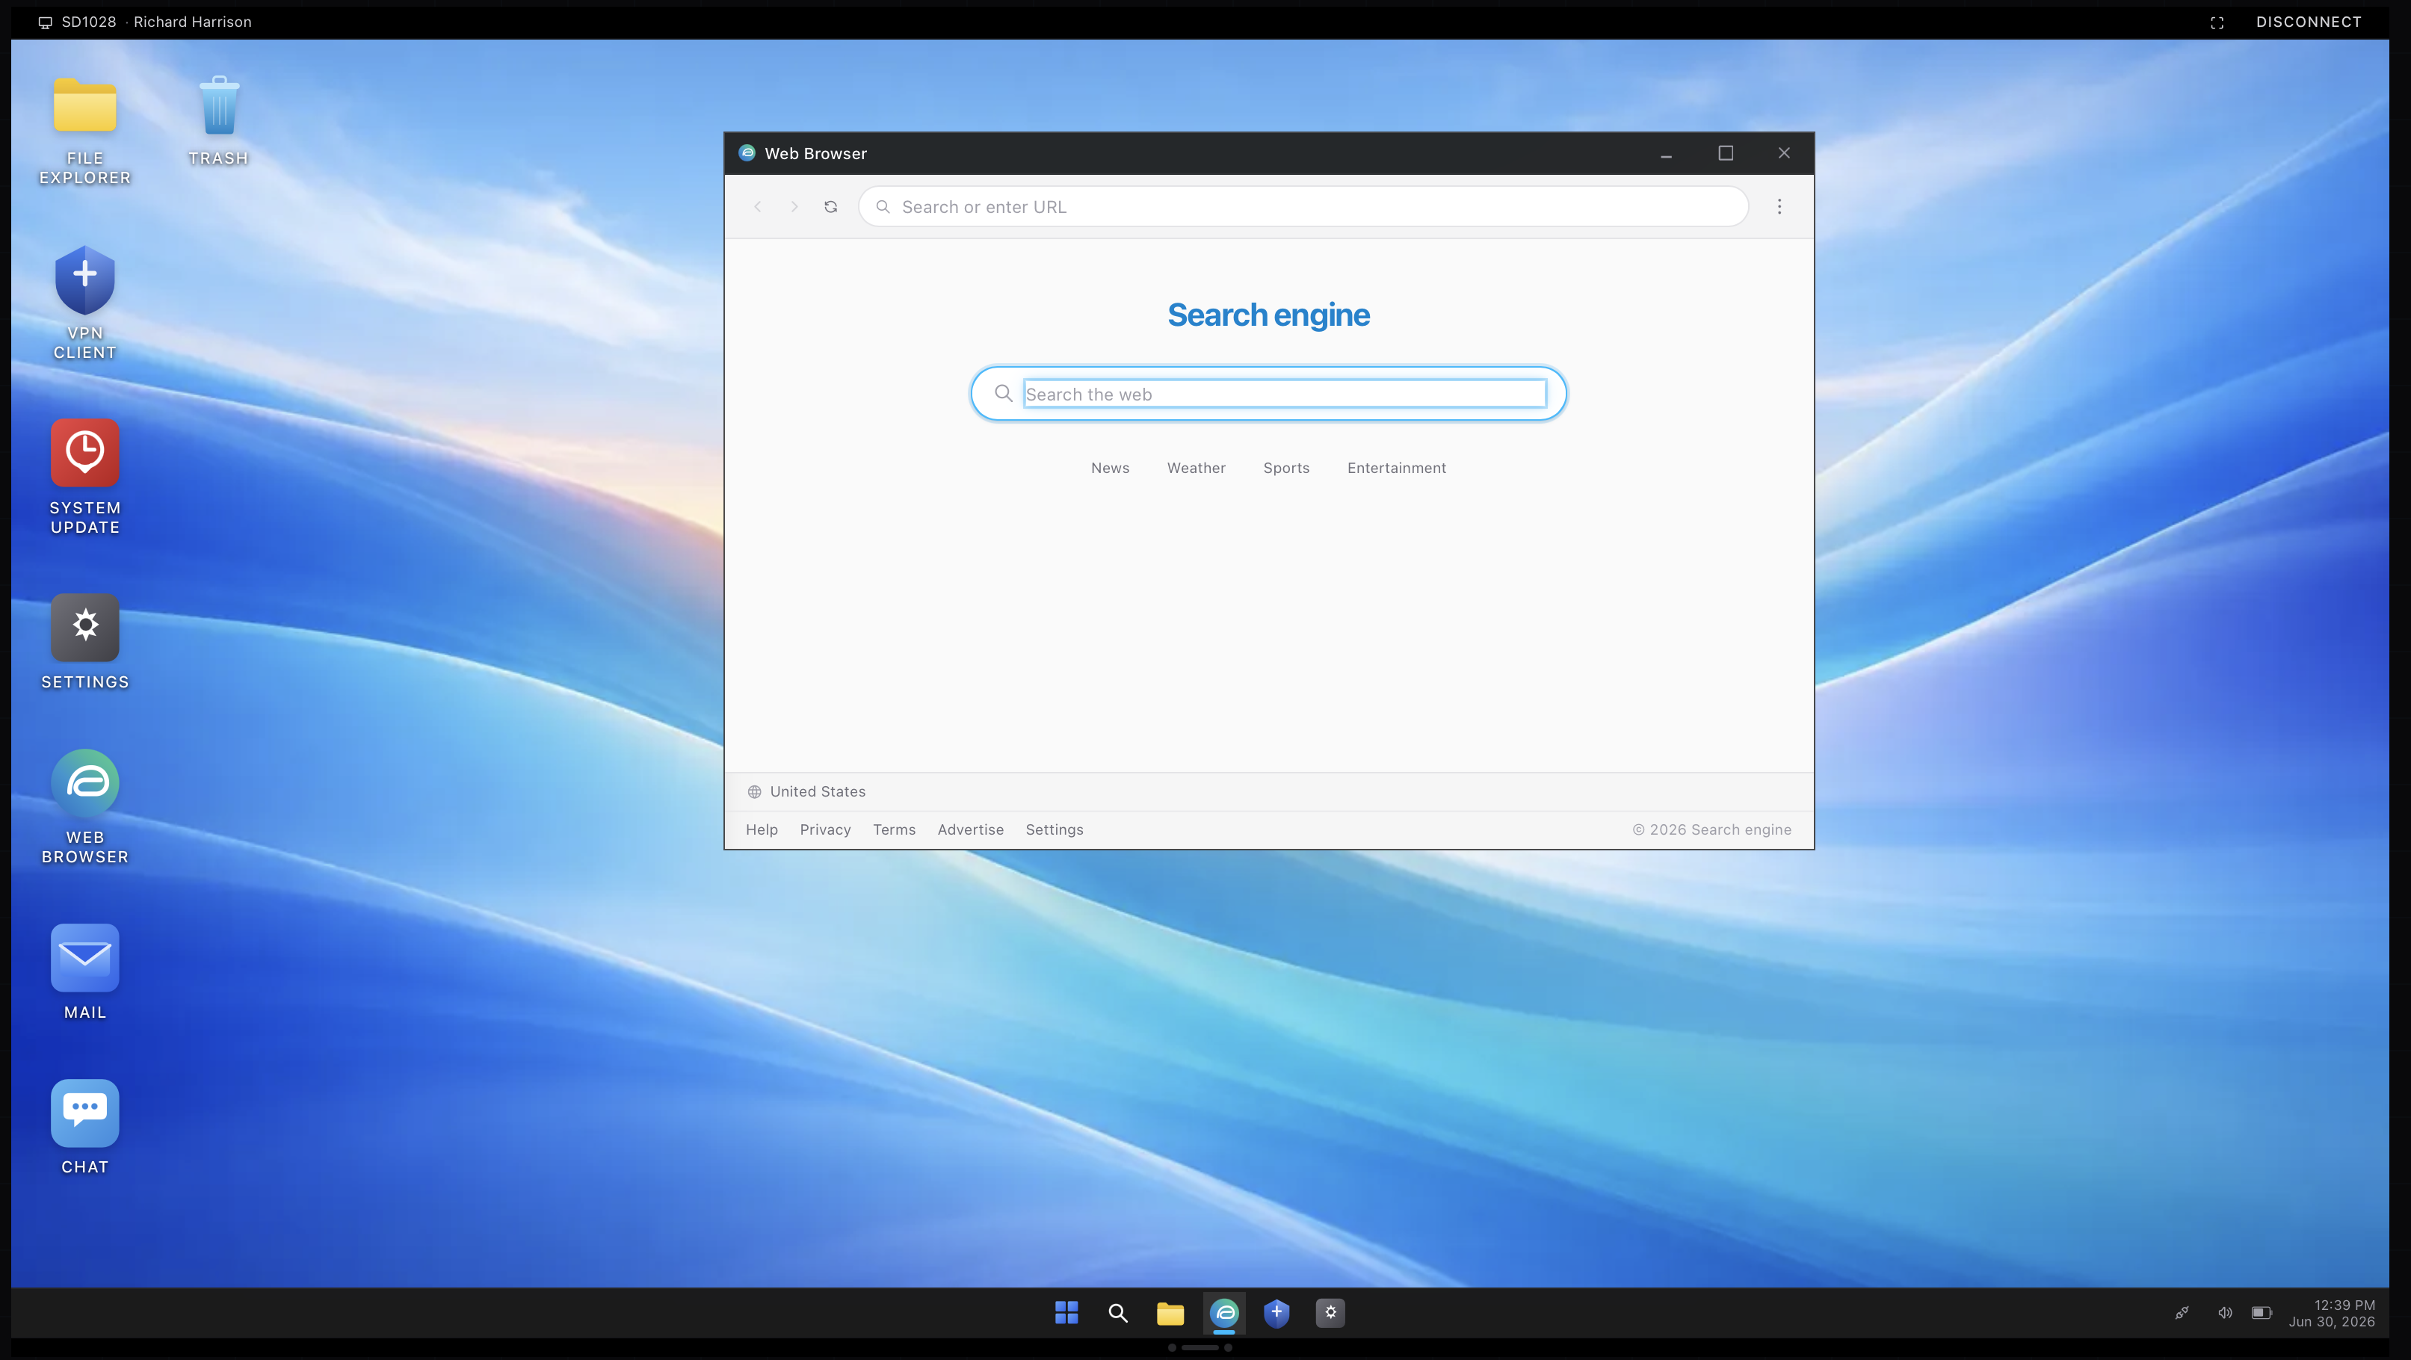Click the Advertise footer link
Viewport: 2411px width, 1360px height.
pyautogui.click(x=971, y=830)
